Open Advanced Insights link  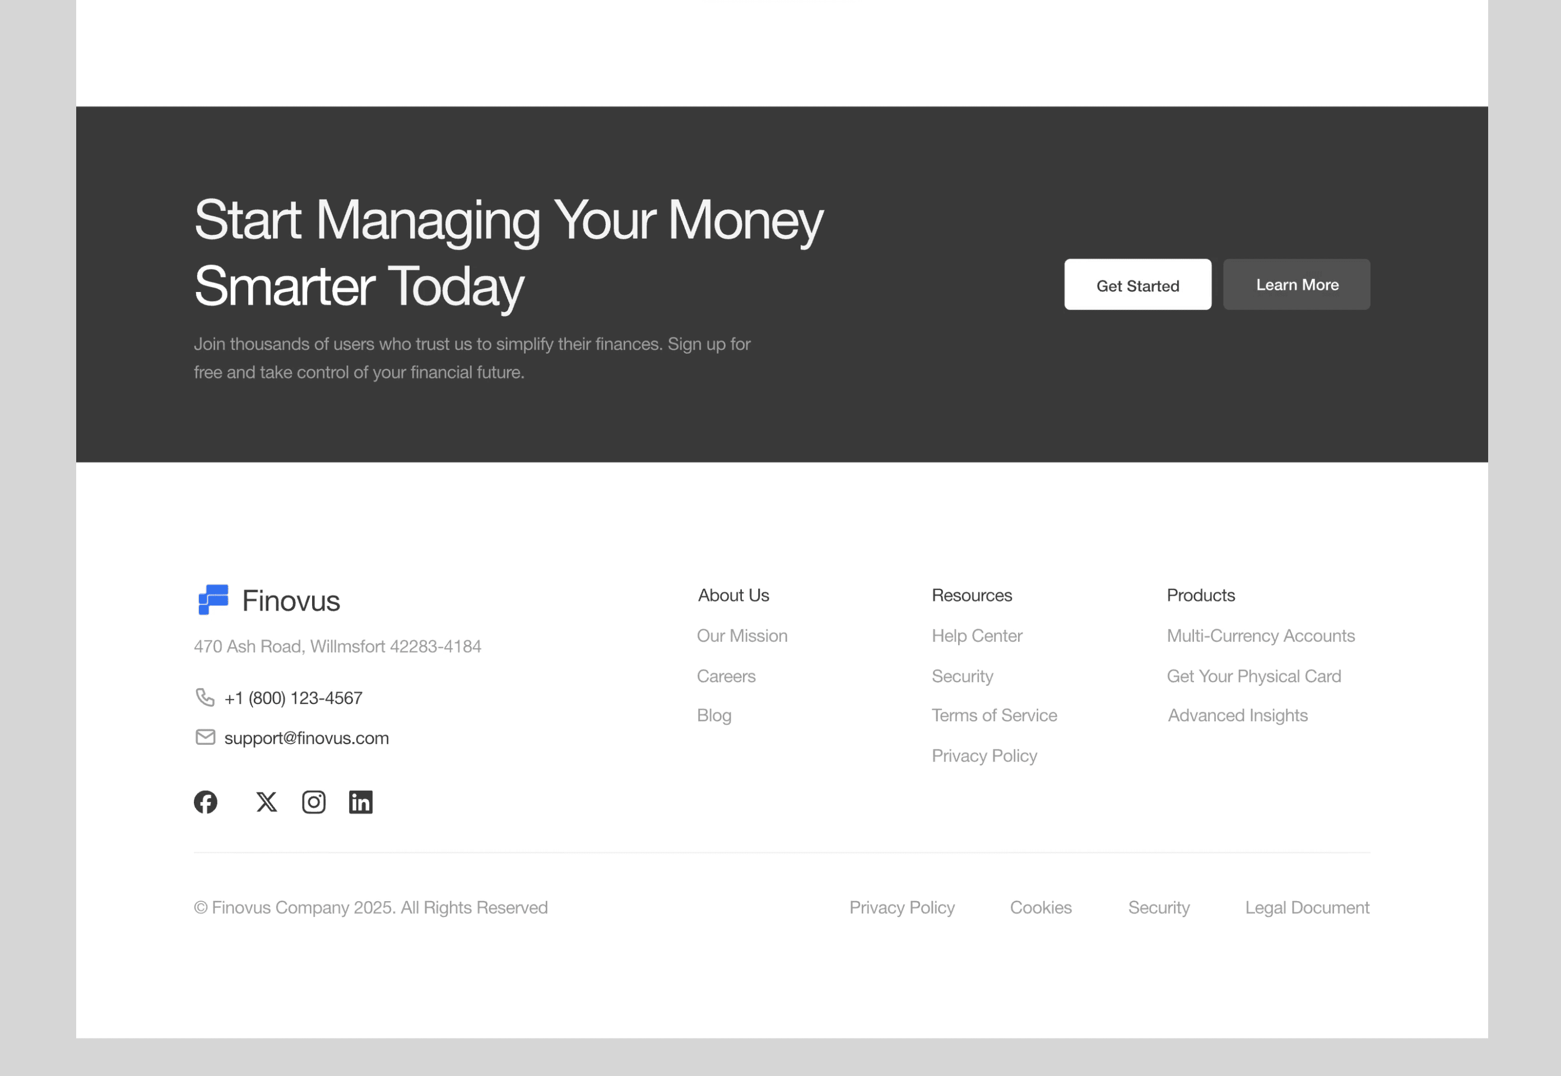coord(1238,715)
